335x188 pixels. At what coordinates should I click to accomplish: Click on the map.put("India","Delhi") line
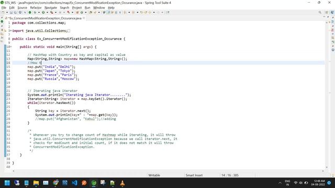click(x=51, y=67)
